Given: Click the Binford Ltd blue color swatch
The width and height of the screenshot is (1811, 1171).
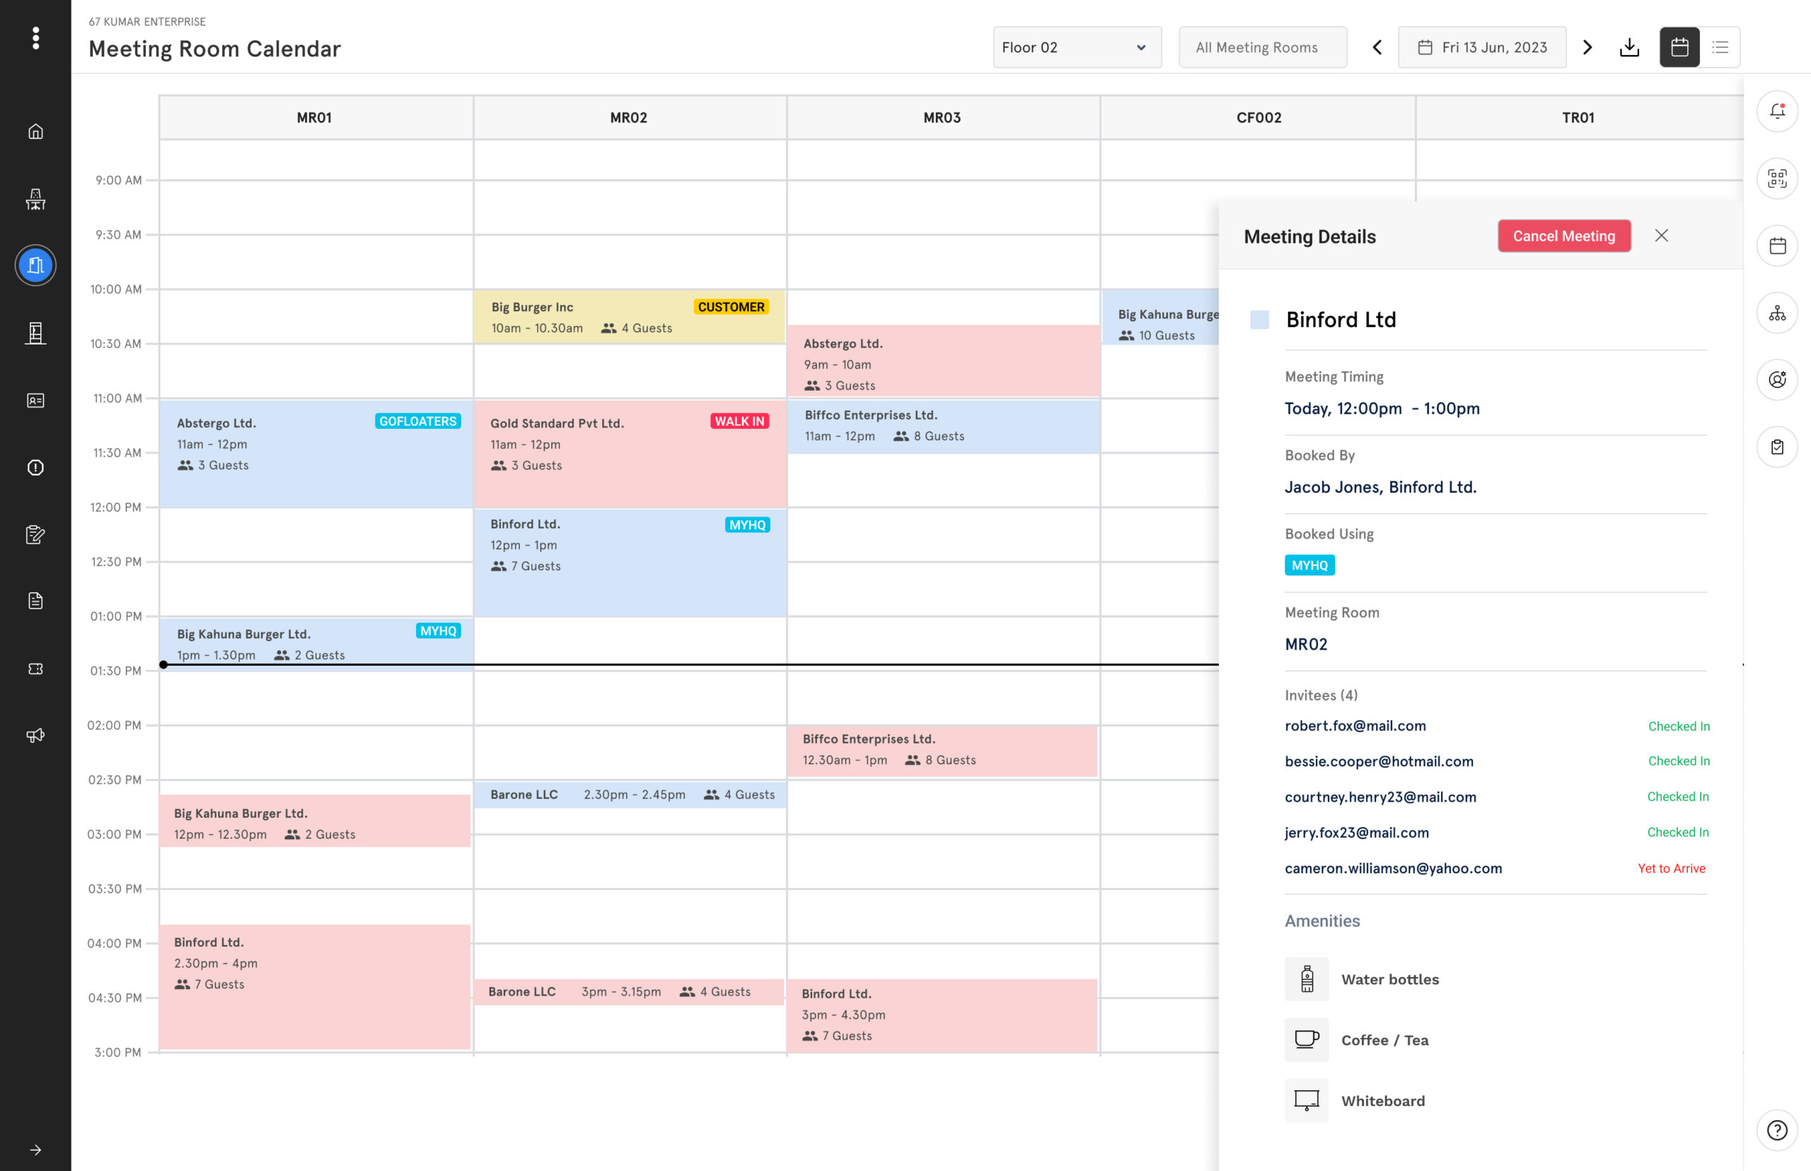Looking at the screenshot, I should coord(1259,320).
